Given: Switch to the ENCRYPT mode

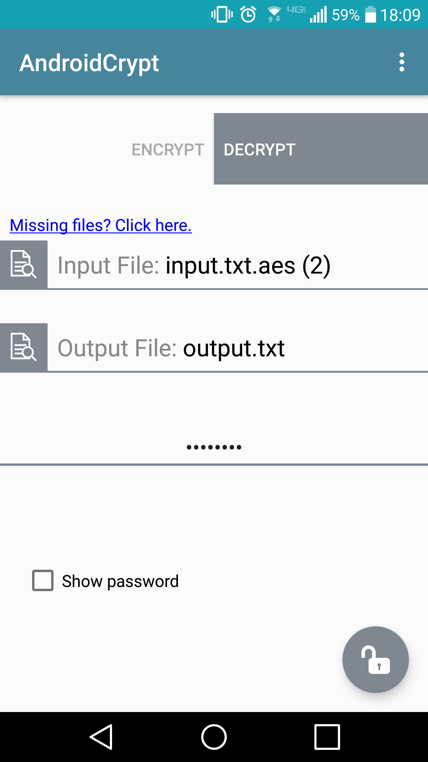Looking at the screenshot, I should 168,149.
